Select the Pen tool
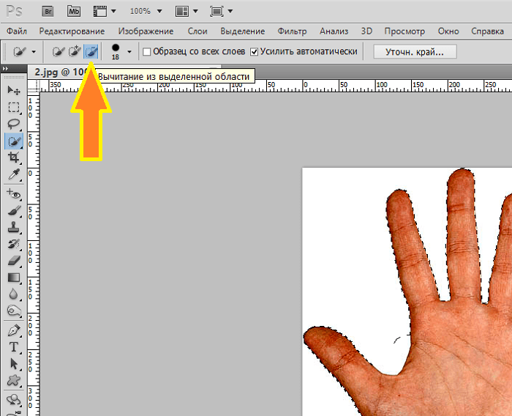This screenshot has height=416, width=512. click(x=14, y=330)
